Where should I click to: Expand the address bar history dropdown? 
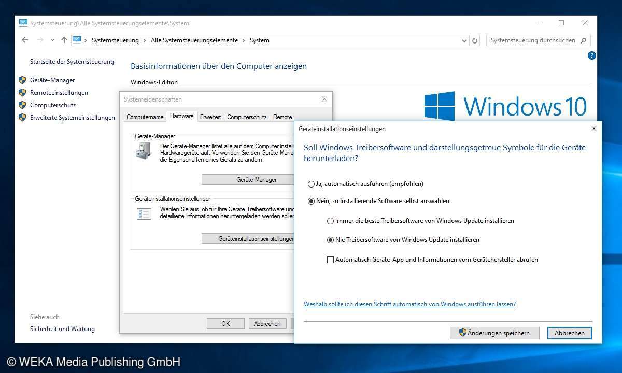click(x=464, y=40)
